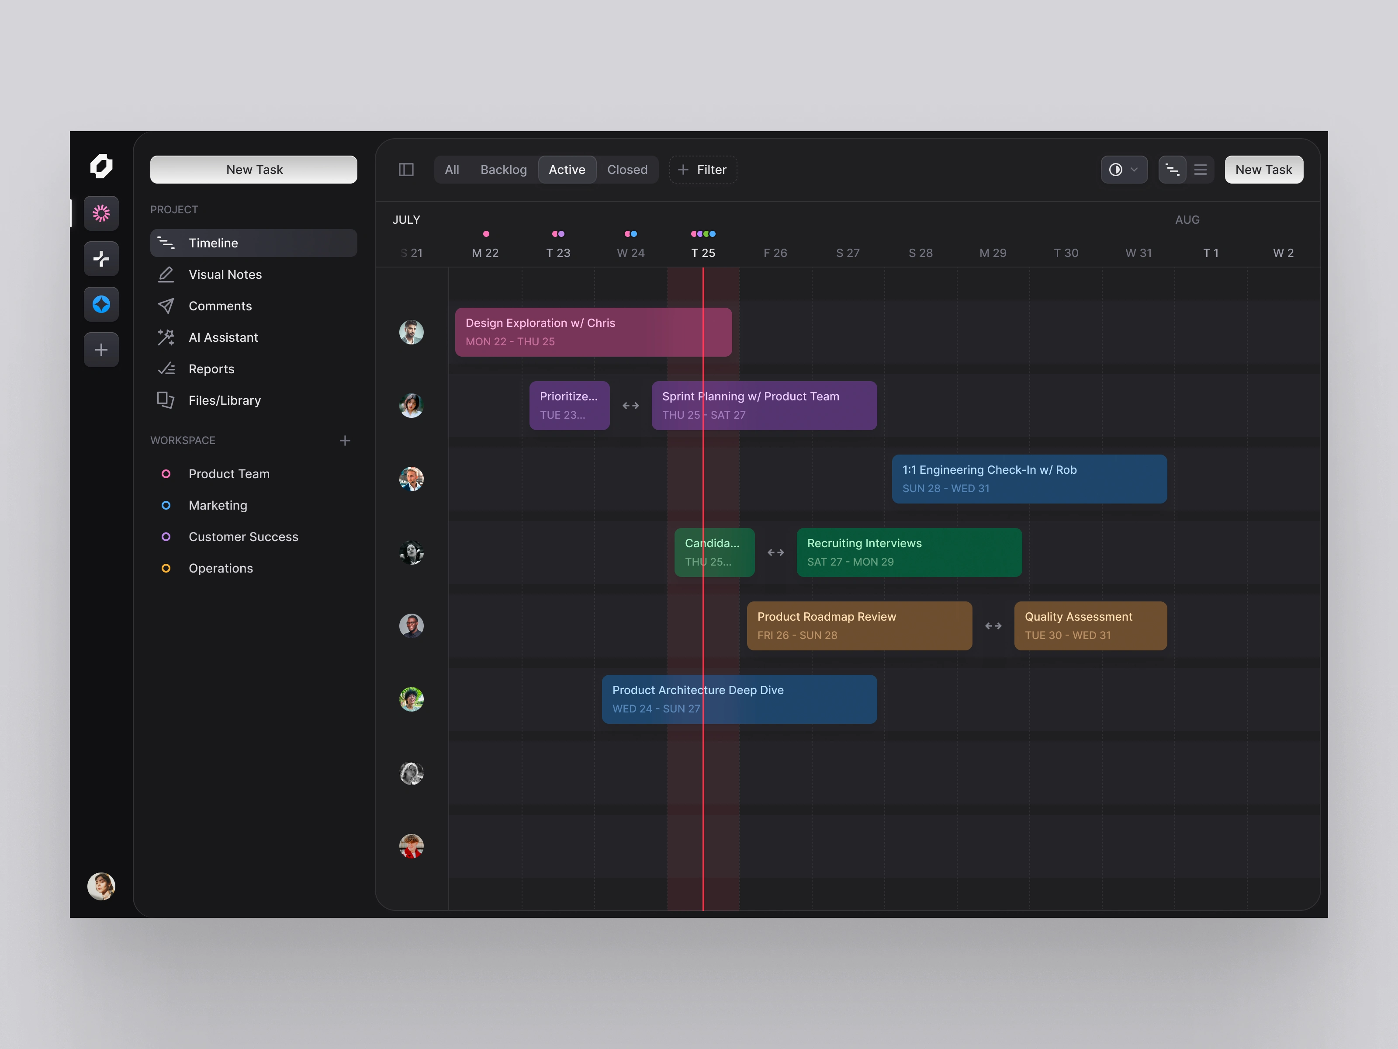Open the Recruiting Interviews task bar
Screen dimensions: 1398x1049
point(908,552)
